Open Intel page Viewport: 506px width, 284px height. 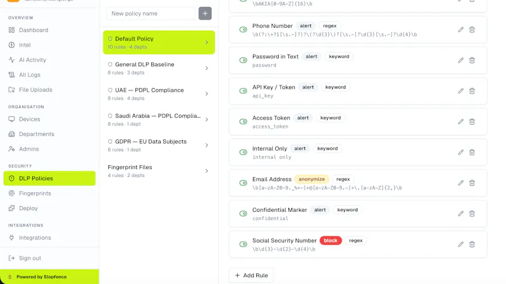tap(49, 45)
